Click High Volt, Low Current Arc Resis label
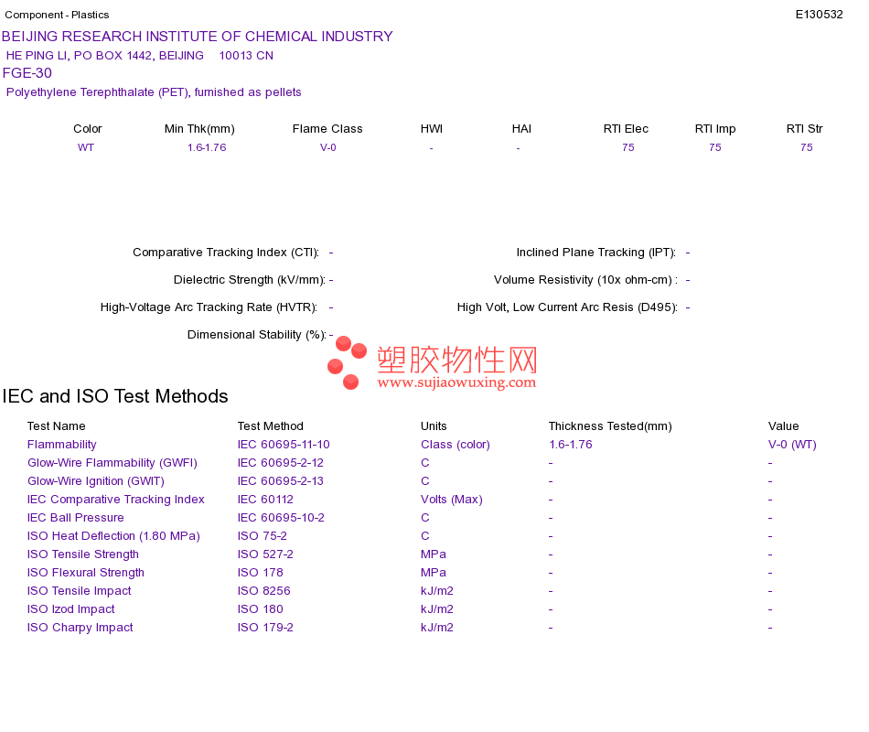The image size is (869, 732). [x=567, y=307]
